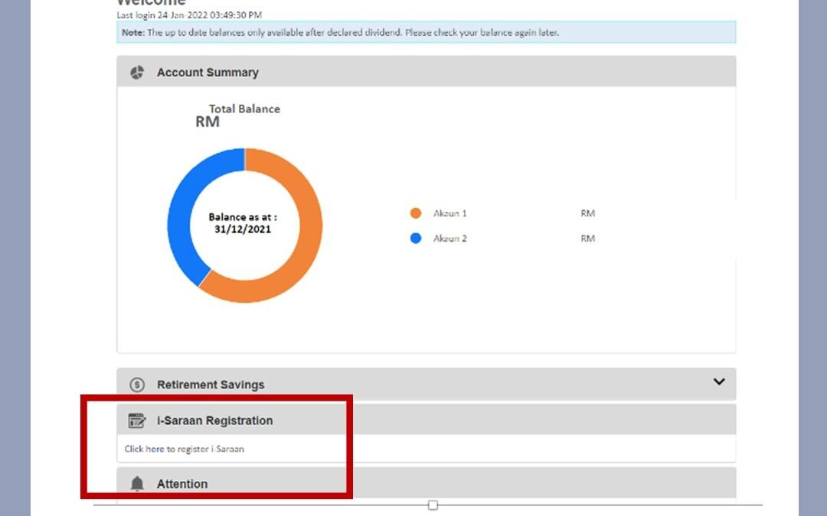Expand Retirement Savings with the chevron arrow
Image resolution: width=827 pixels, height=516 pixels.
click(x=718, y=382)
